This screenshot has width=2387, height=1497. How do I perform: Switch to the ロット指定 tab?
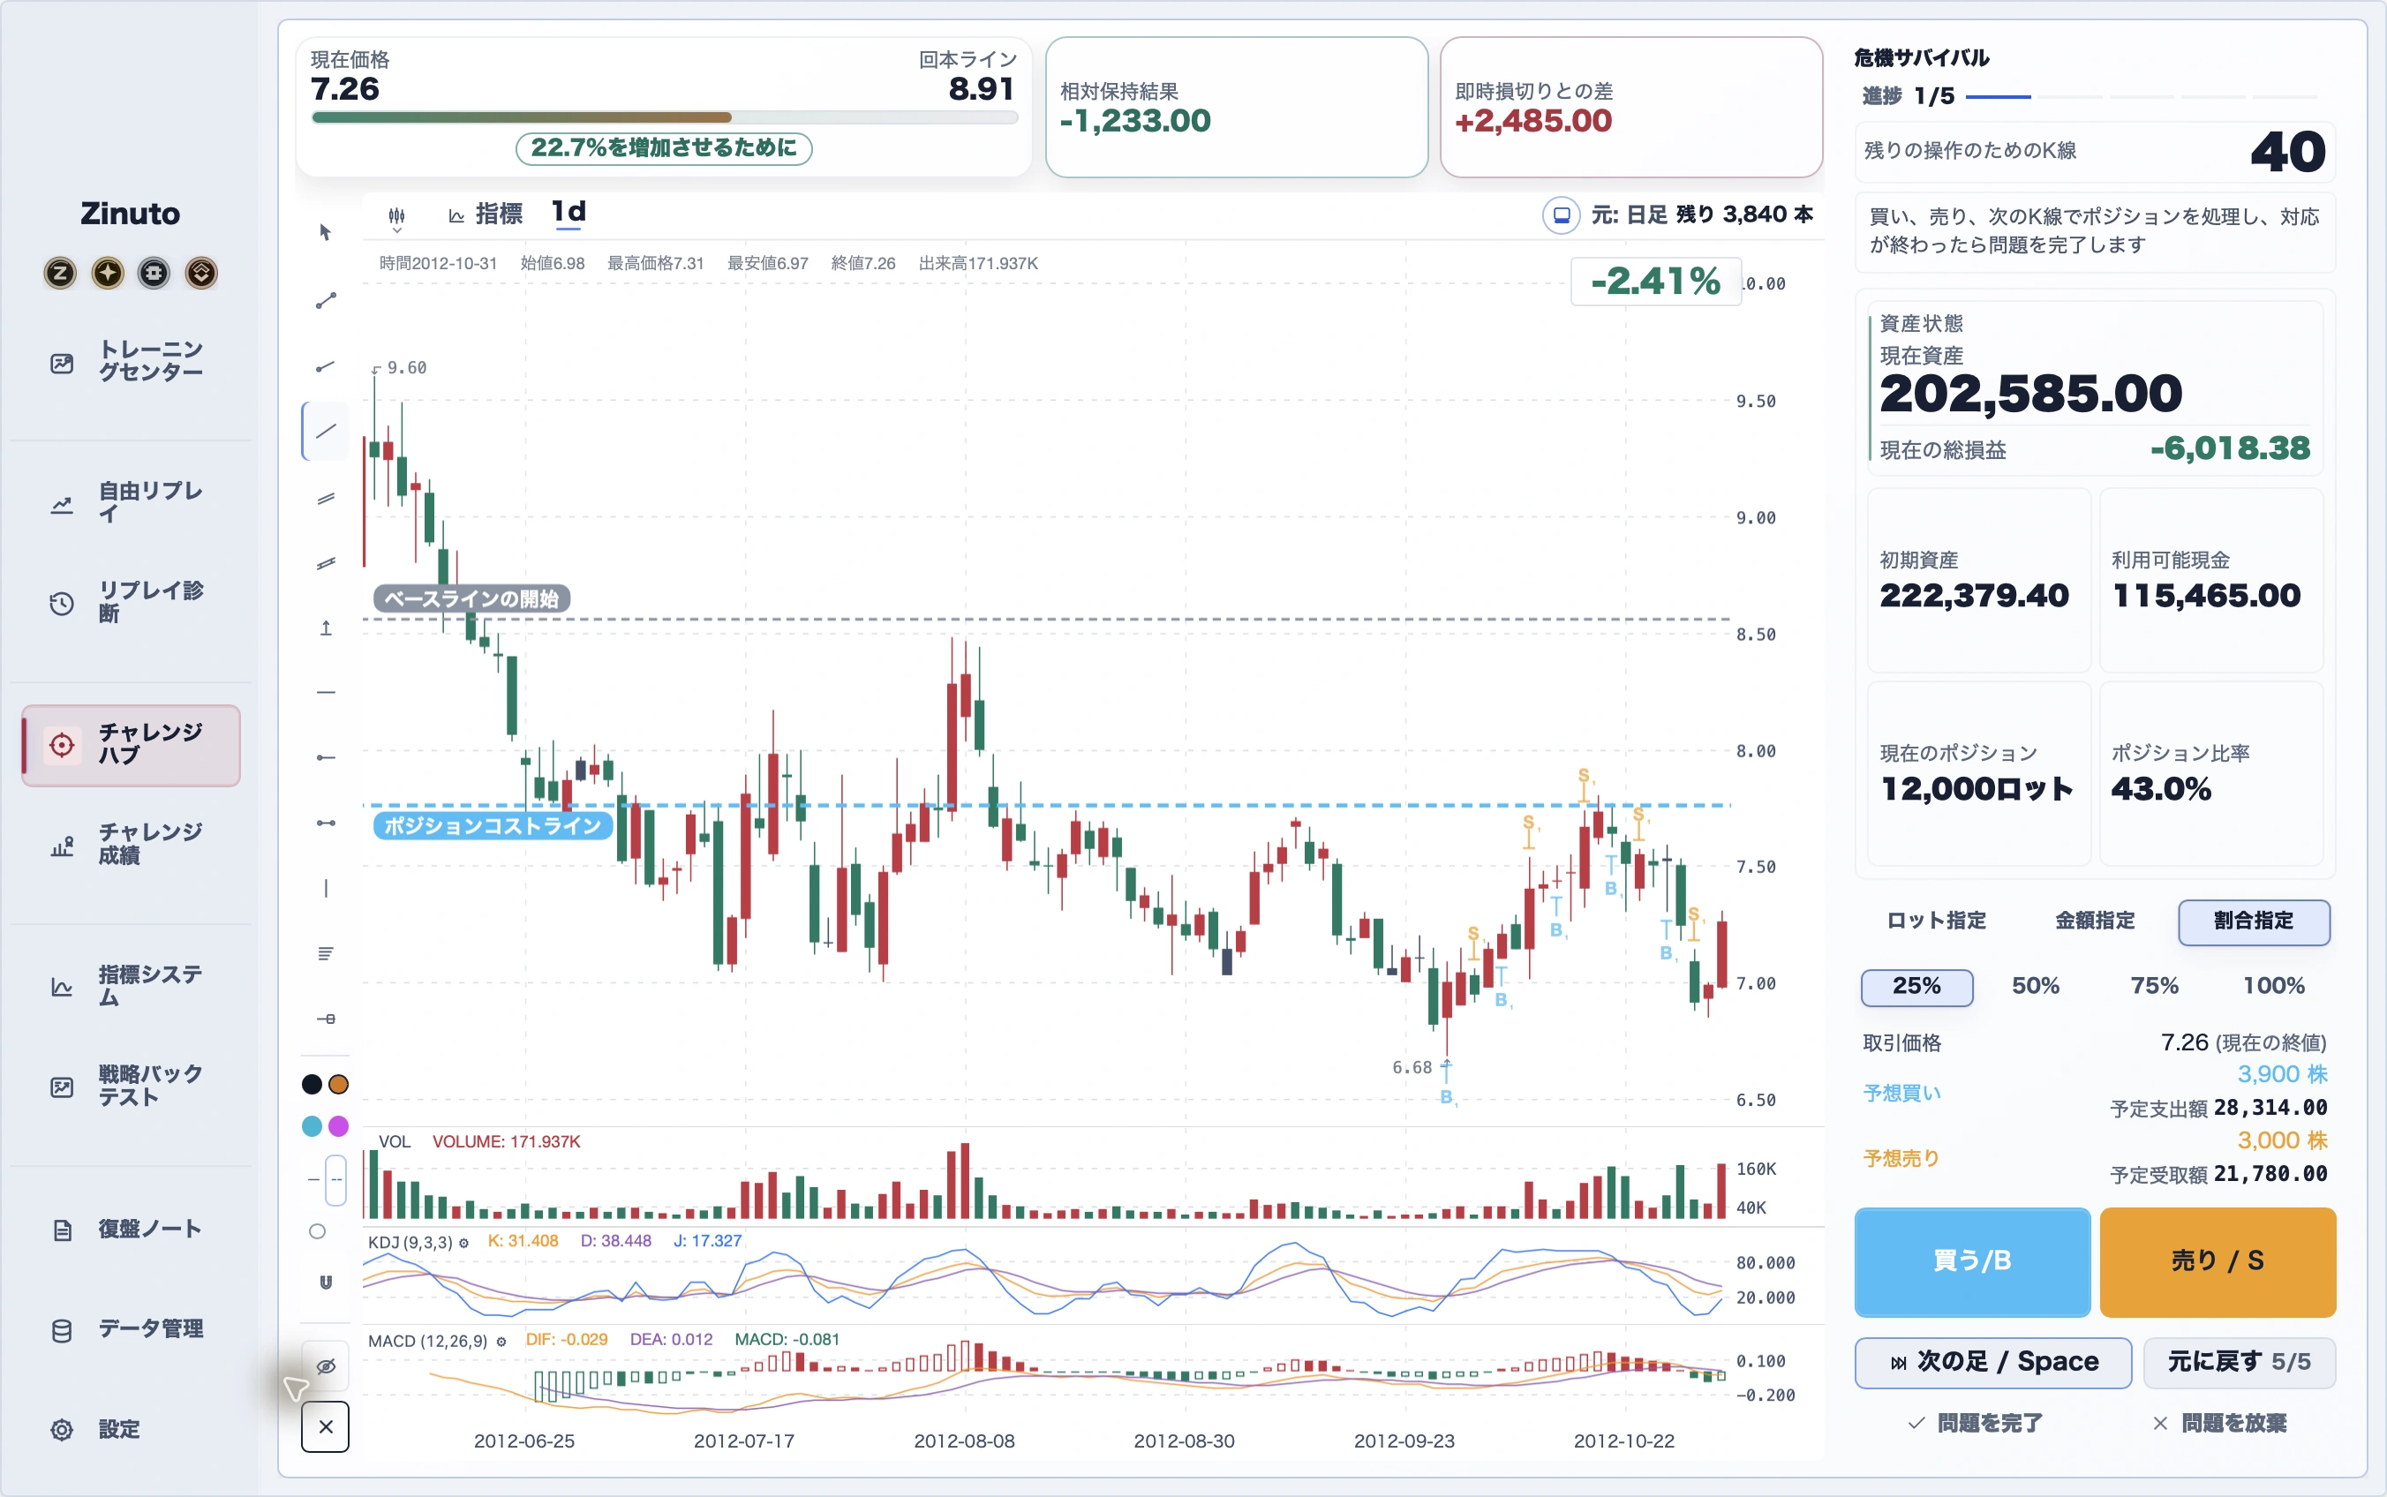click(1937, 921)
